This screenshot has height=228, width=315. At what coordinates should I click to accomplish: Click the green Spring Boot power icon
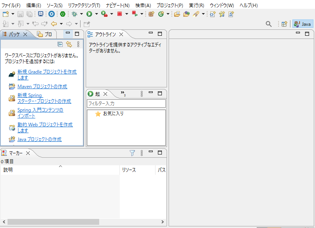click(62, 14)
